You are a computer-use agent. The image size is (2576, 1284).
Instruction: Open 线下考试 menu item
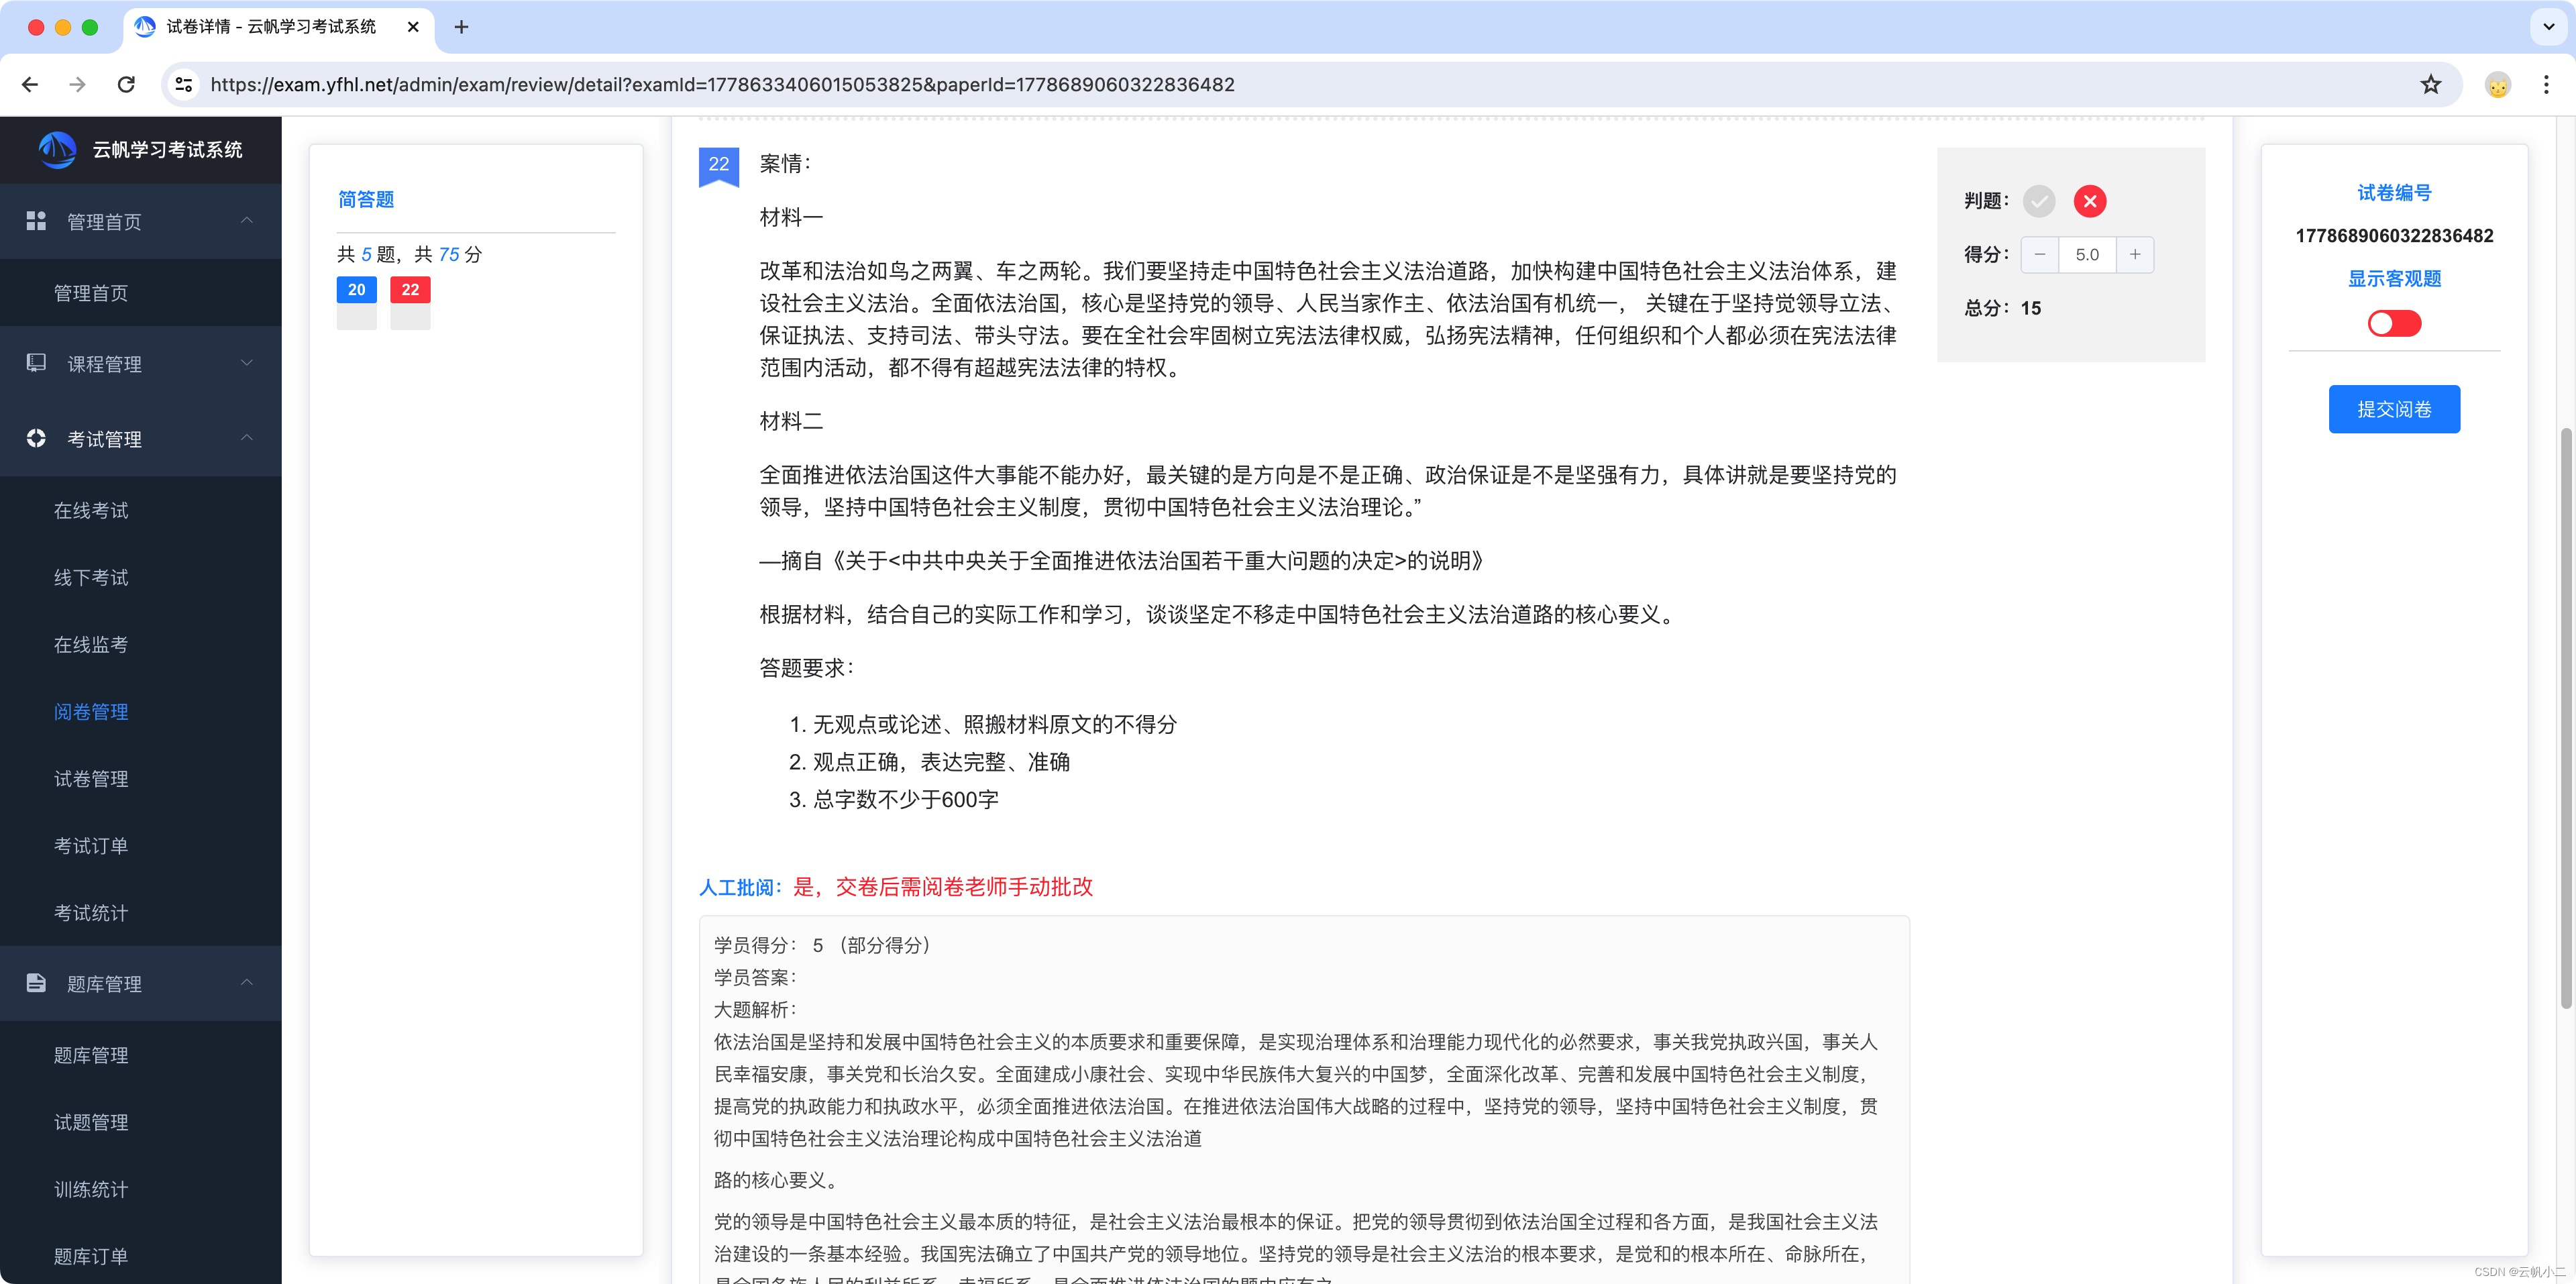click(x=141, y=577)
